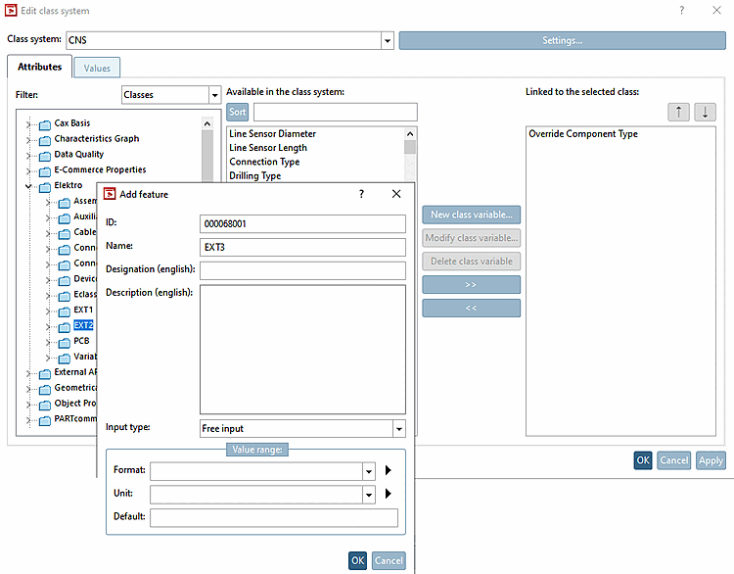Viewport: 734px width, 574px height.
Task: Click the move-down arrow button
Action: 705,112
